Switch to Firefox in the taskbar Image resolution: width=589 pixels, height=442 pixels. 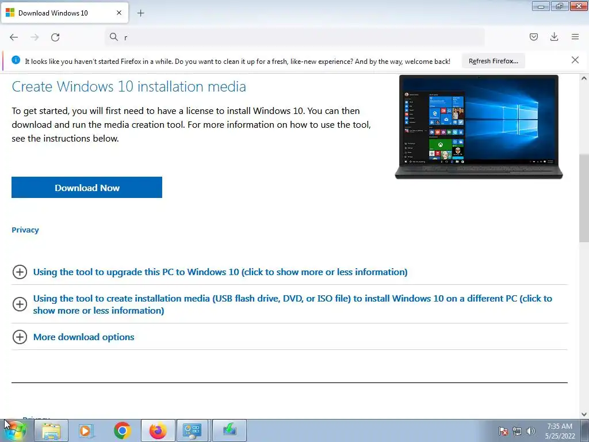158,430
